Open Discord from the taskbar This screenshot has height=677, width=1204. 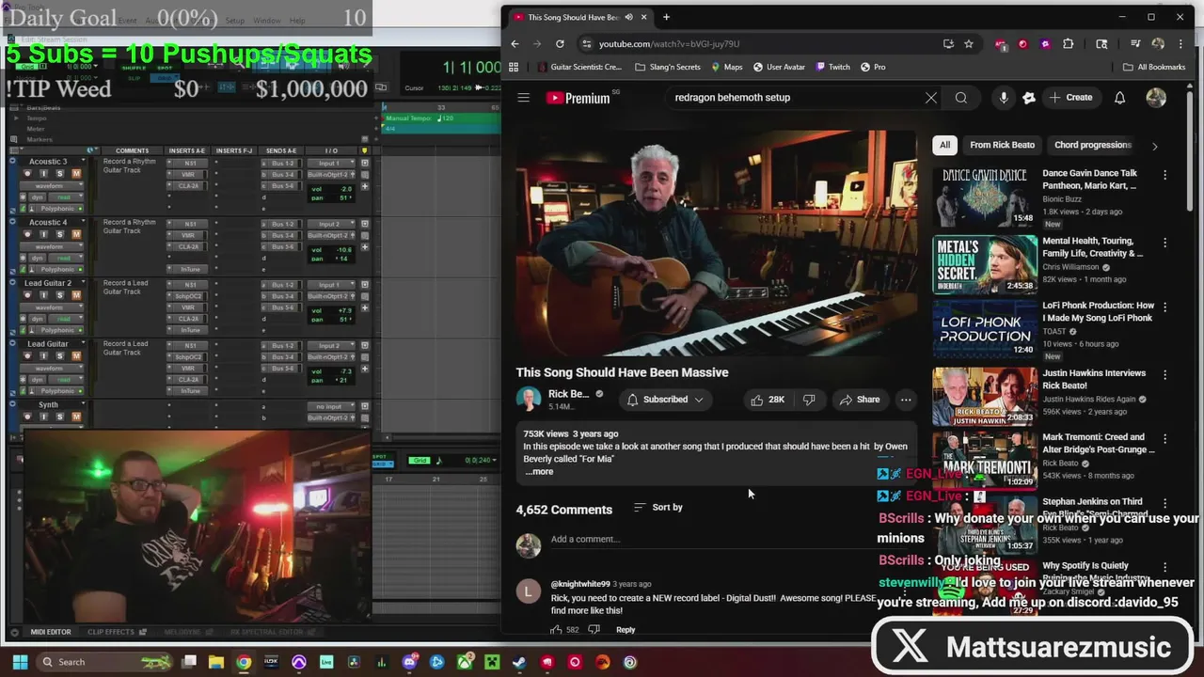(x=409, y=662)
